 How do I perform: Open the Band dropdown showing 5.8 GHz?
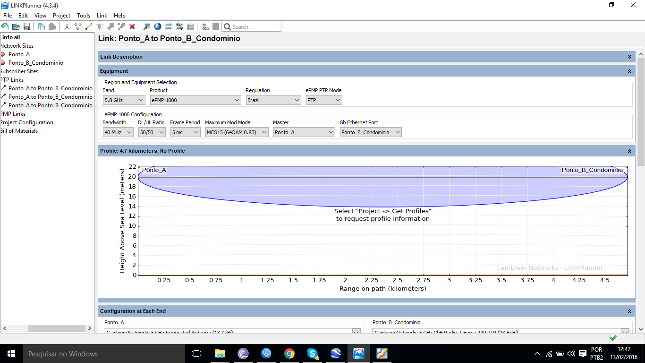click(124, 100)
